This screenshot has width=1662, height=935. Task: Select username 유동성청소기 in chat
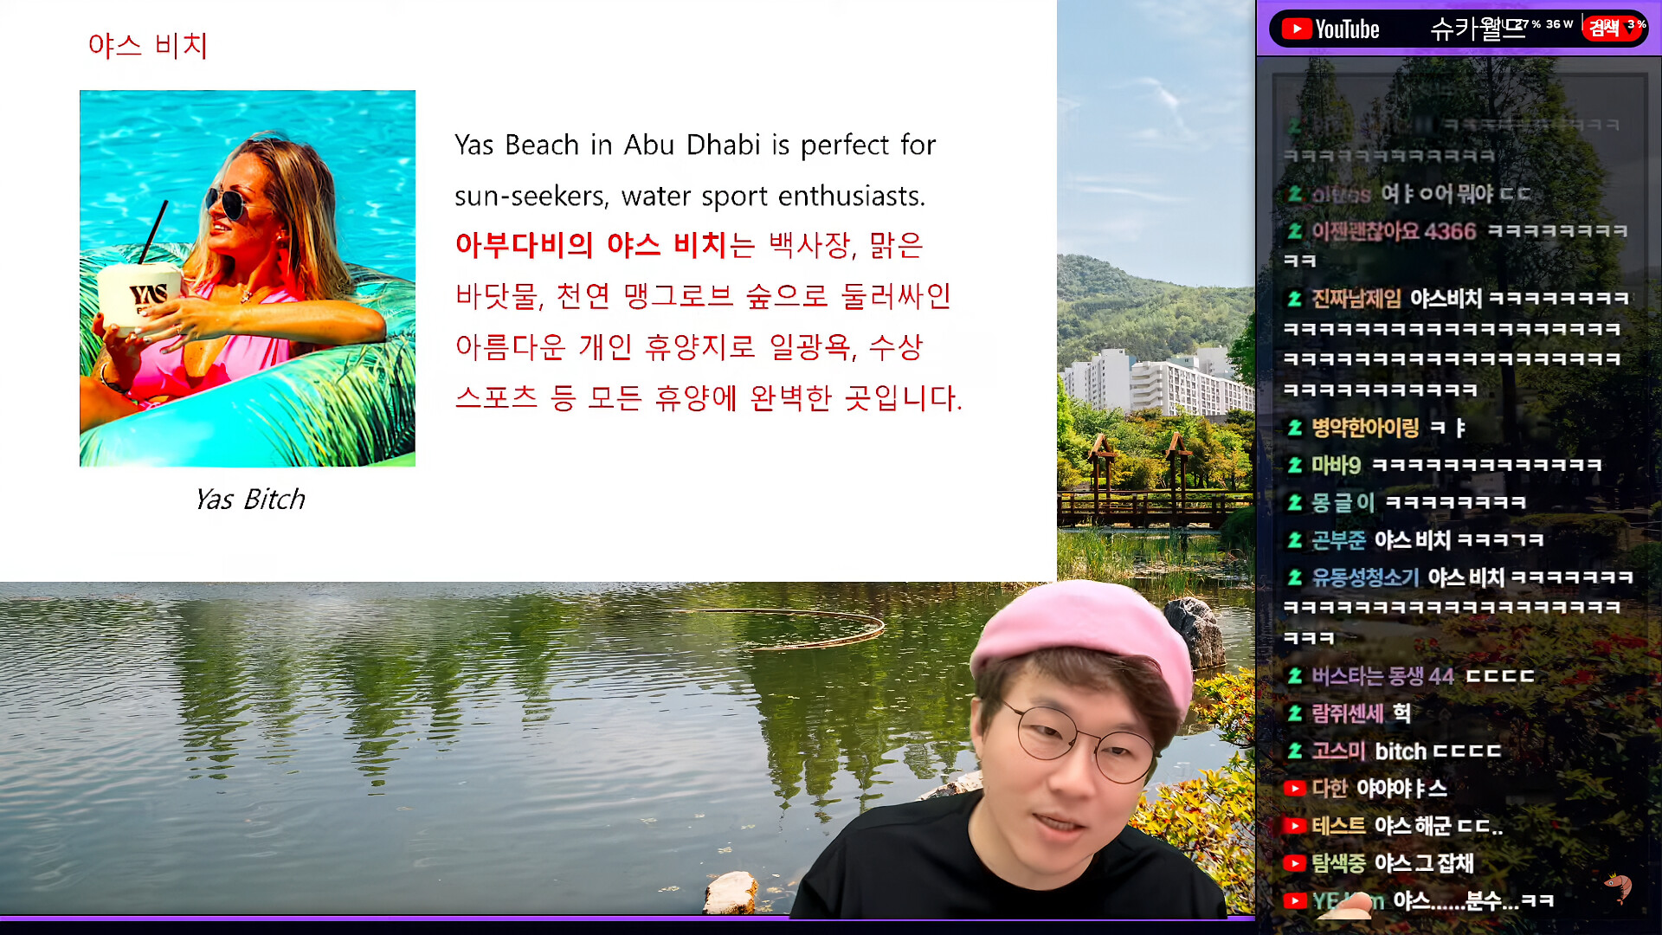click(x=1365, y=577)
